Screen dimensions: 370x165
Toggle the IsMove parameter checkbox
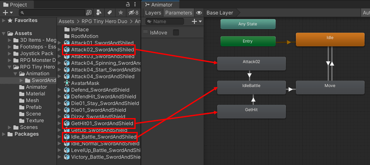176,33
